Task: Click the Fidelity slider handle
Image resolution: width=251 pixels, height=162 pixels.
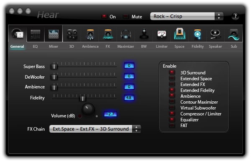Action: click(82, 98)
